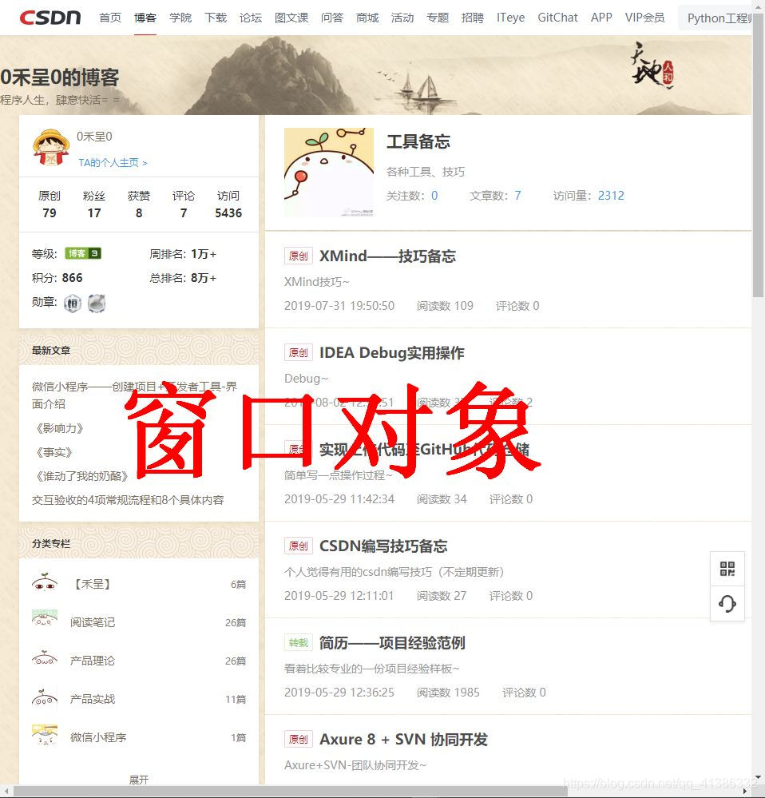The height and width of the screenshot is (798, 765).
Task: Click the vertical scrollbar thumb
Action: click(x=759, y=151)
